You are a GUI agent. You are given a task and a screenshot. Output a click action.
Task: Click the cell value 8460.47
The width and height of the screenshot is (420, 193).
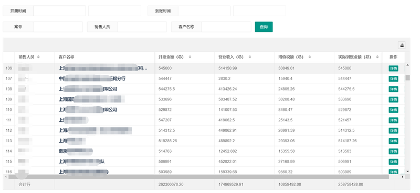coord(285,110)
